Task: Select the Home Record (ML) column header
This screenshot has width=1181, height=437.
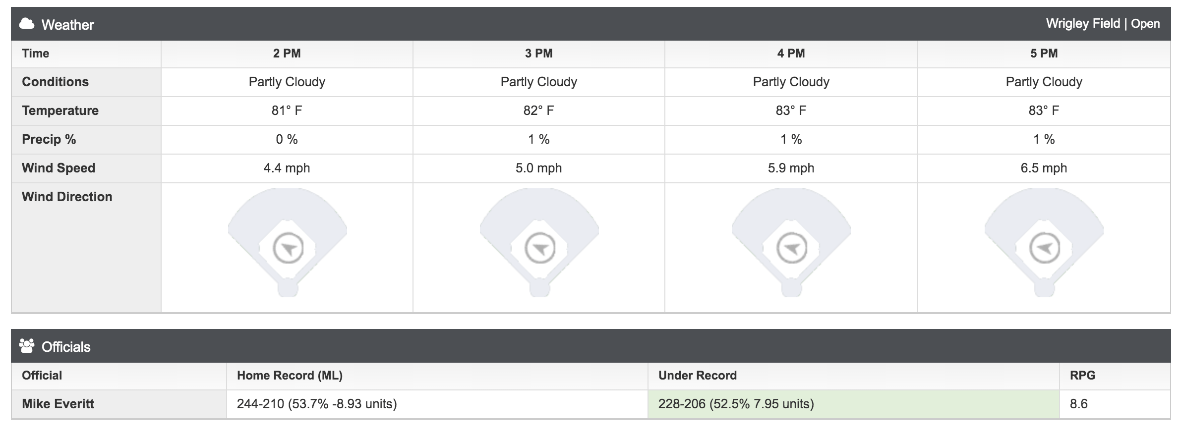Action: [x=290, y=376]
